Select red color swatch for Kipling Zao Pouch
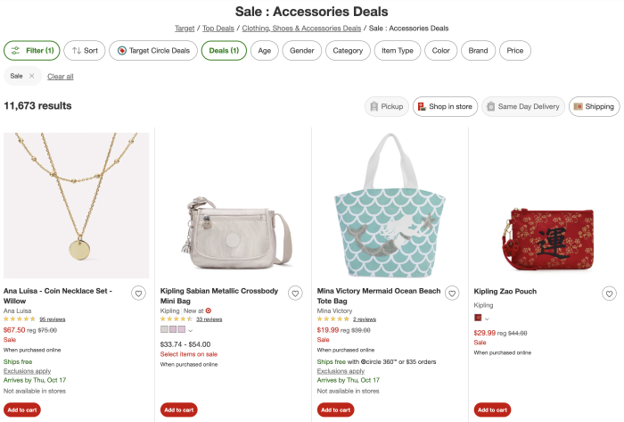 (x=478, y=318)
